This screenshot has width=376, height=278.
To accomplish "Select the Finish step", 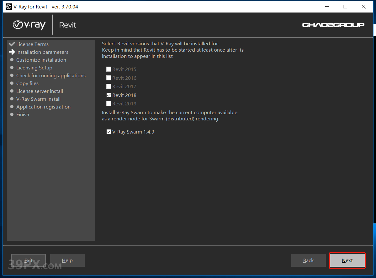I will pyautogui.click(x=23, y=114).
